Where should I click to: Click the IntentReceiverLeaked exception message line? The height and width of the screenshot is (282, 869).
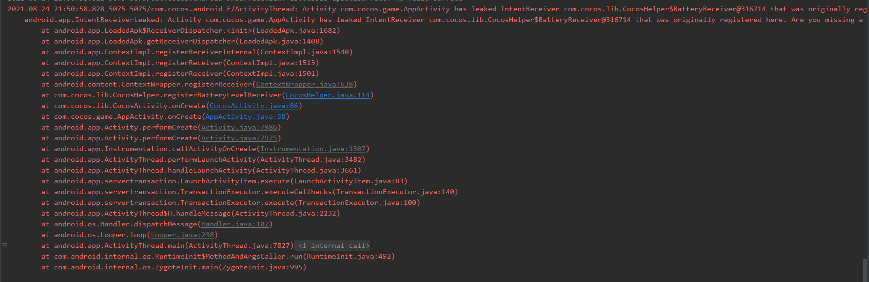(x=328, y=20)
